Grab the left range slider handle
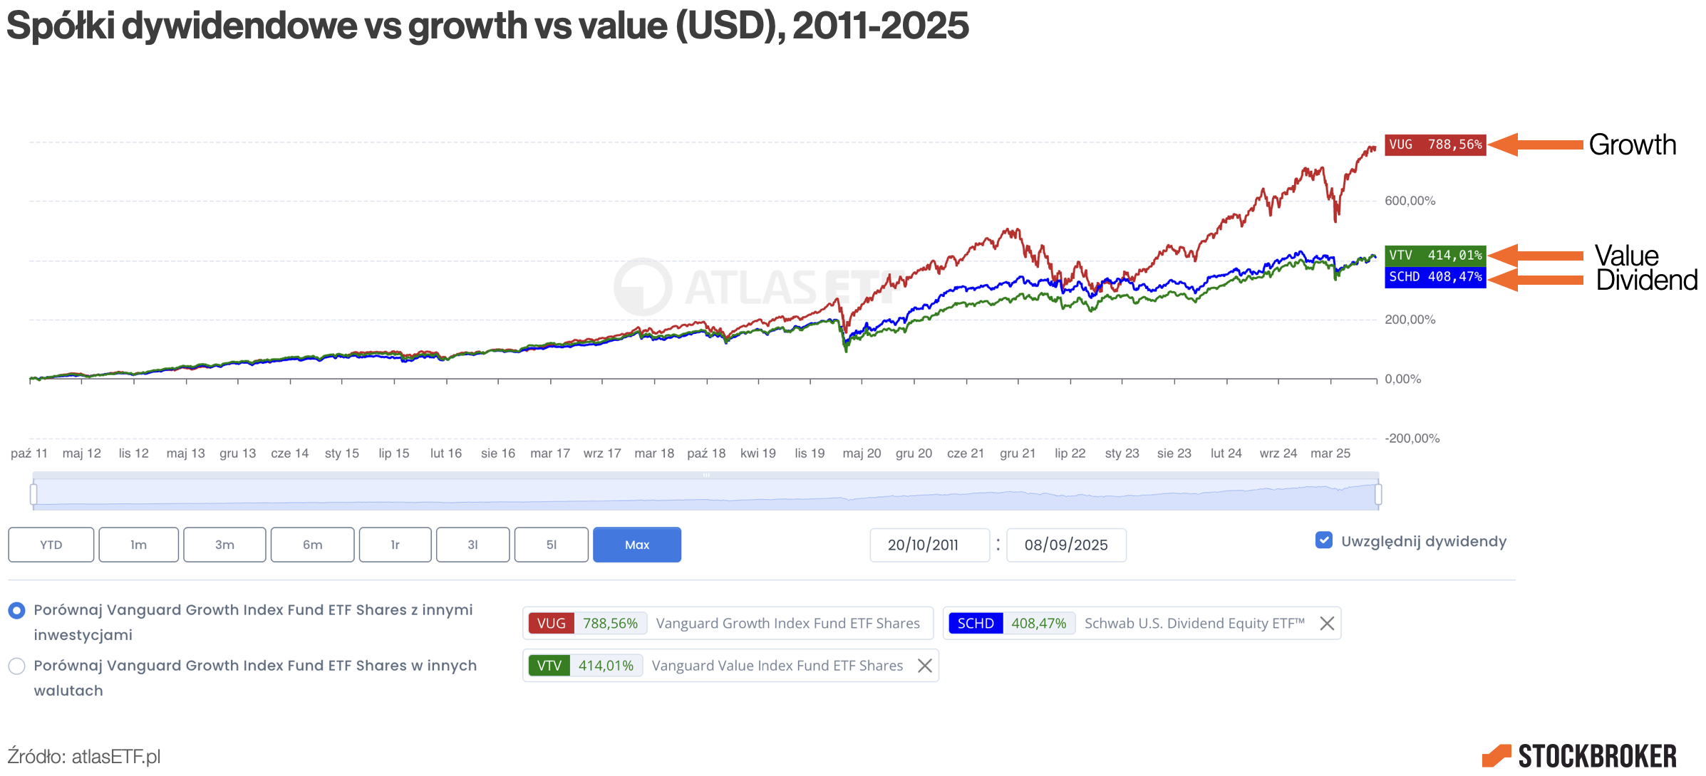 [x=33, y=494]
